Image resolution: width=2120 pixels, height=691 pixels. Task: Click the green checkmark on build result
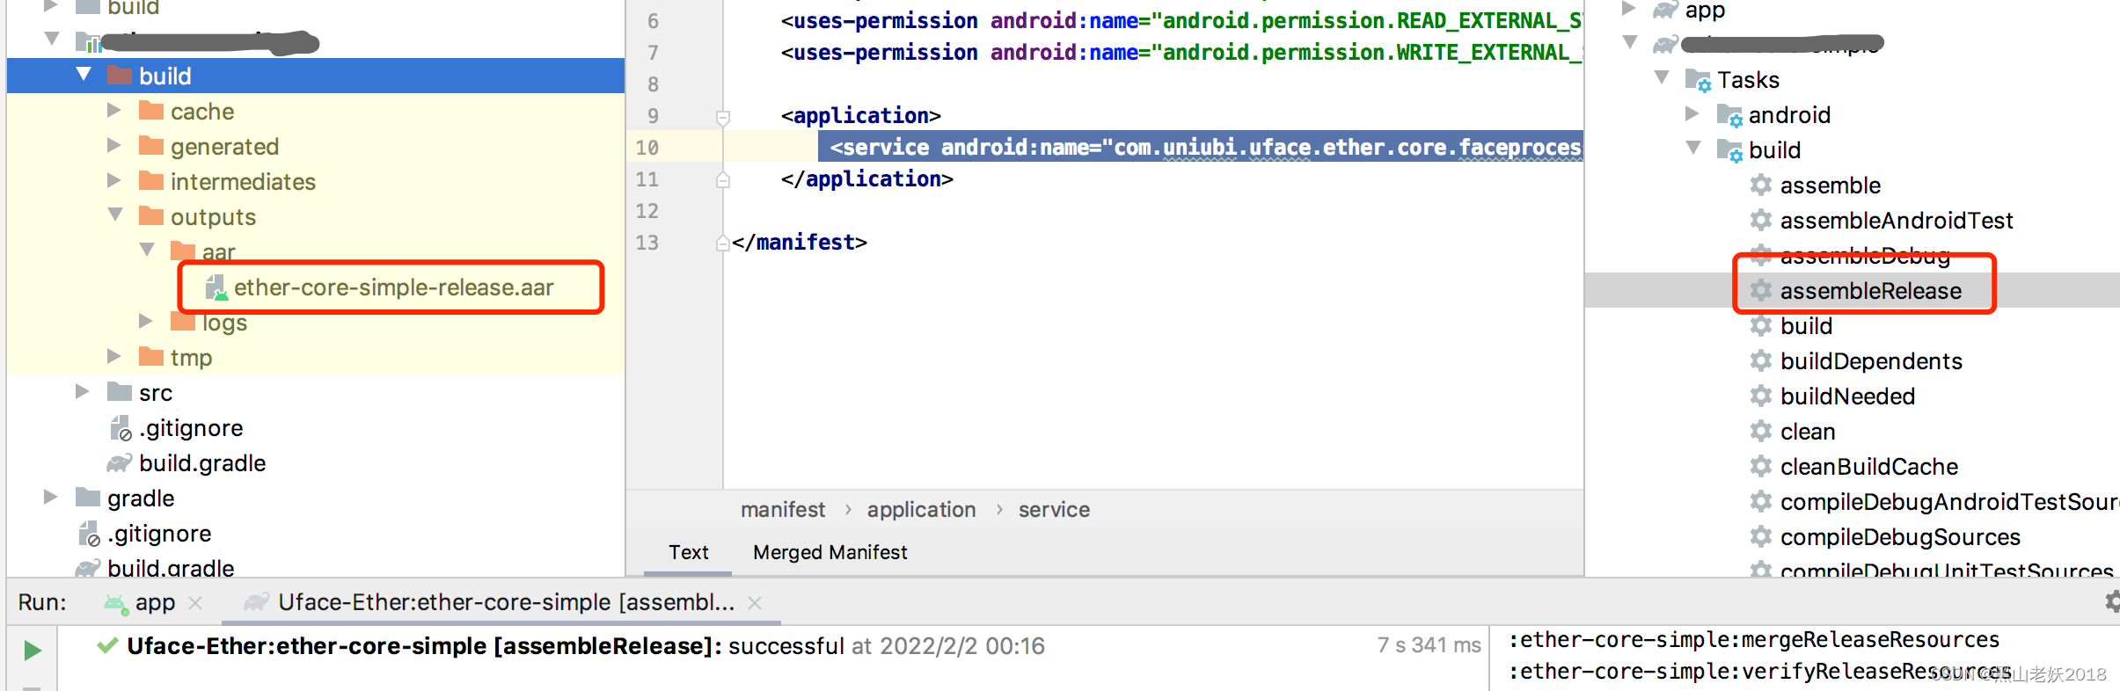coord(107,646)
